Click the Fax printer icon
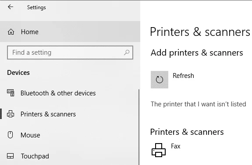The image size is (252, 165). (x=159, y=150)
